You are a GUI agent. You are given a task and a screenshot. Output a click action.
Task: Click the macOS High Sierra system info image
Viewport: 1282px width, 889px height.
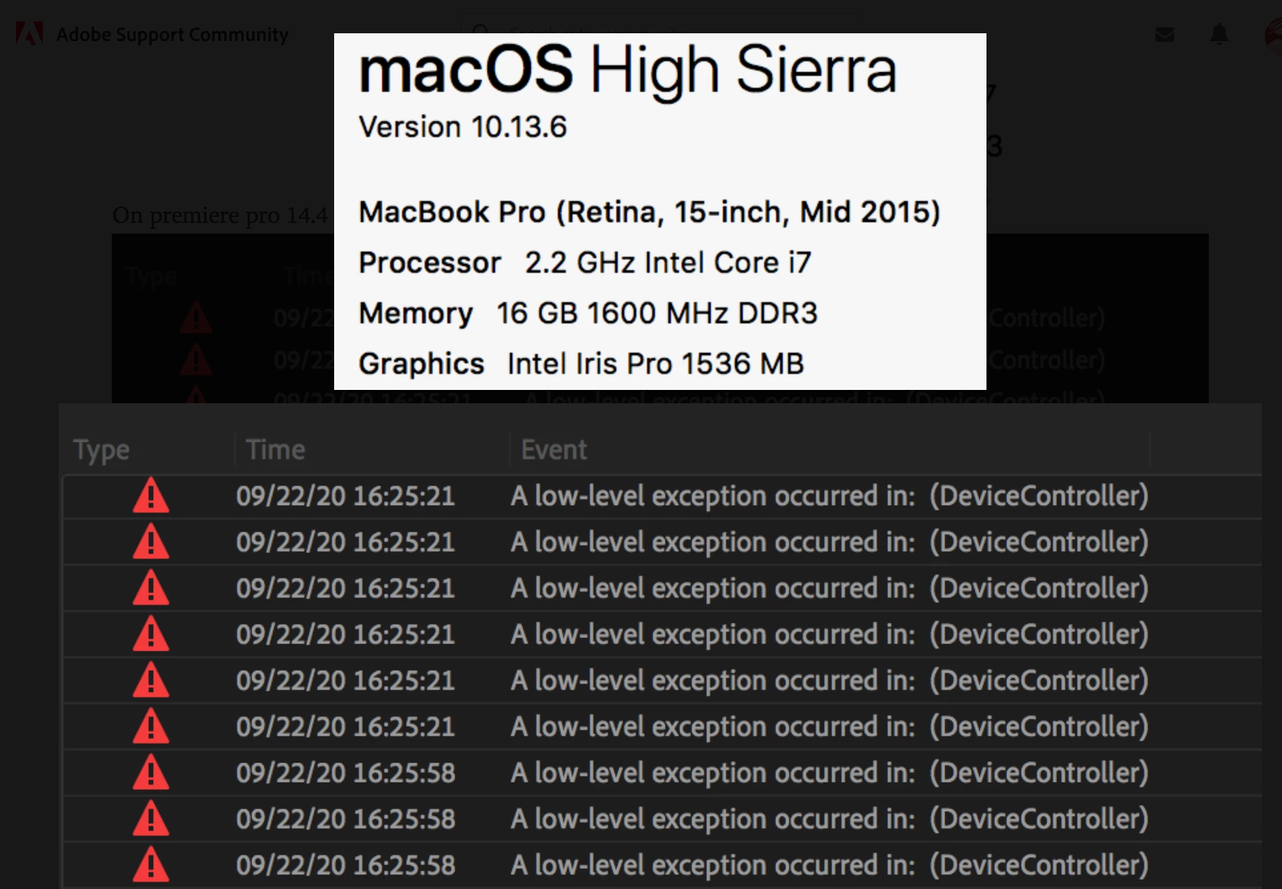pyautogui.click(x=659, y=211)
